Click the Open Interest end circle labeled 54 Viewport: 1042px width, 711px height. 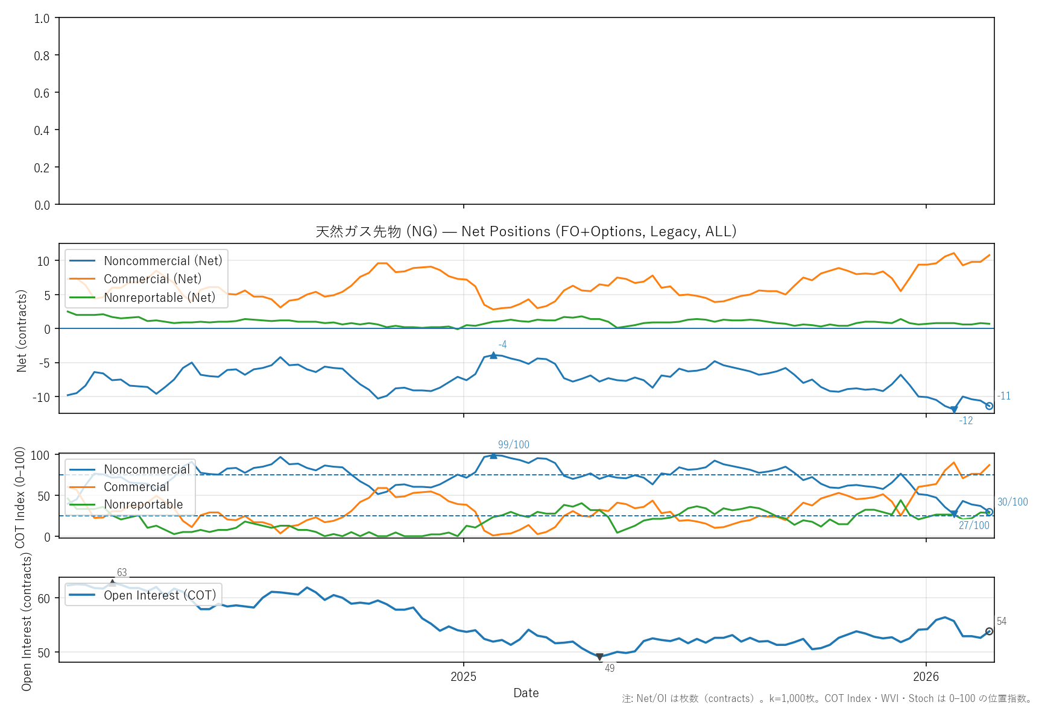[989, 631]
